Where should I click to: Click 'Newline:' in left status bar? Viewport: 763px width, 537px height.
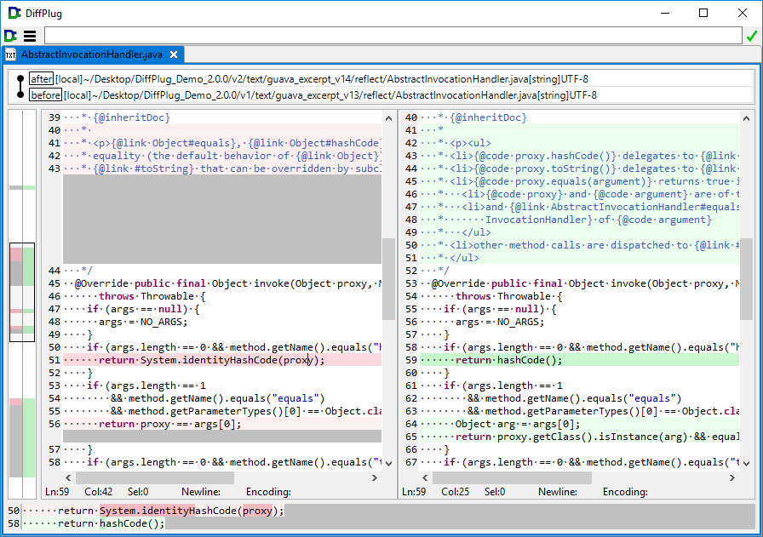[201, 492]
